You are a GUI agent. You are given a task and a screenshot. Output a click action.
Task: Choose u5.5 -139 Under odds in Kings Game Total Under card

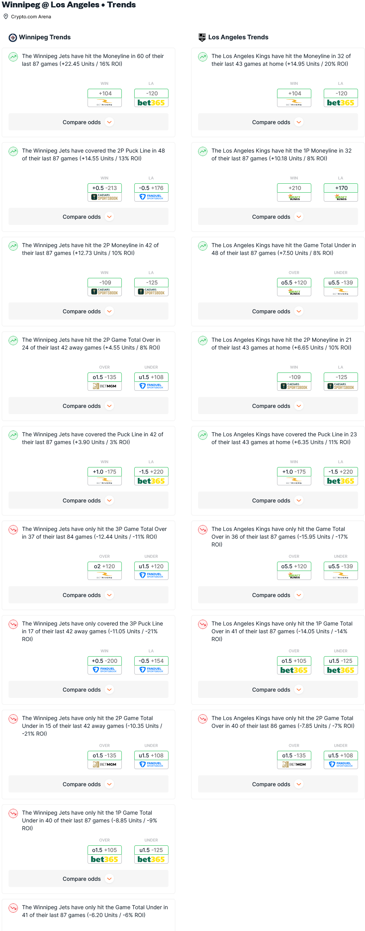(341, 283)
